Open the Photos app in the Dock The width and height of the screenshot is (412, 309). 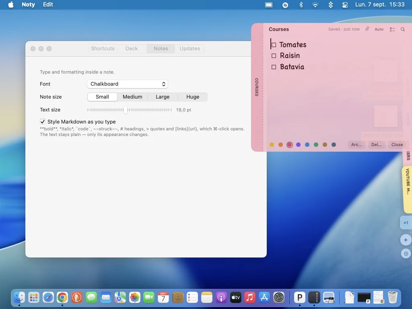click(x=134, y=297)
